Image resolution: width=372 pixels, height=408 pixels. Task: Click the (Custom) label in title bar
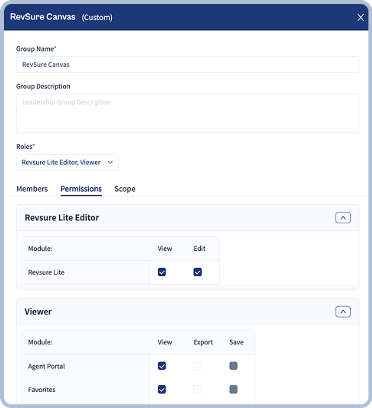tap(97, 18)
